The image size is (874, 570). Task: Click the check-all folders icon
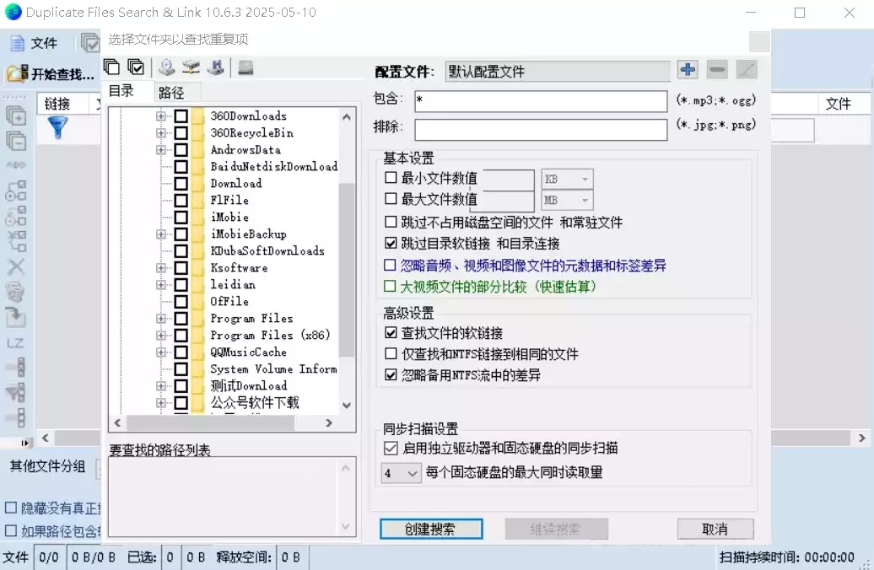coord(136,67)
